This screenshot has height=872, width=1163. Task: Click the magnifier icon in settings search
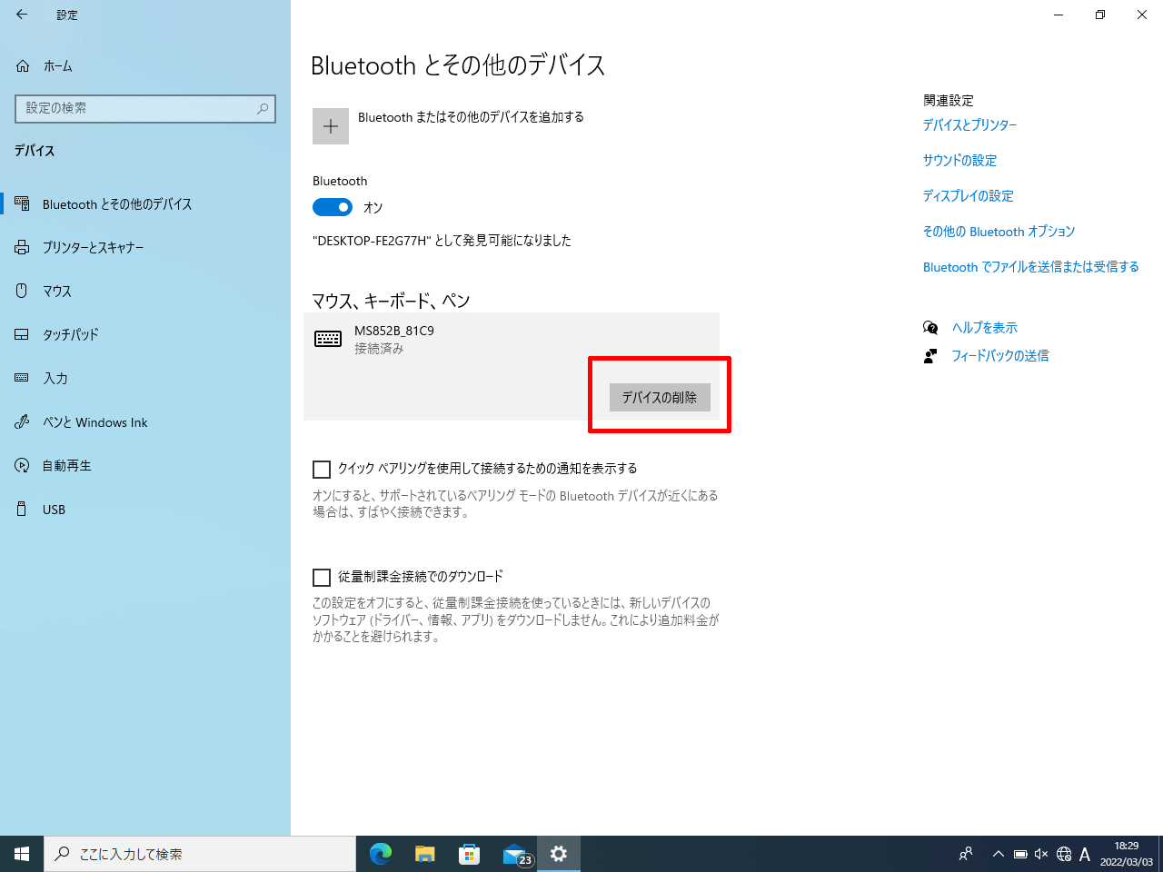coord(263,108)
